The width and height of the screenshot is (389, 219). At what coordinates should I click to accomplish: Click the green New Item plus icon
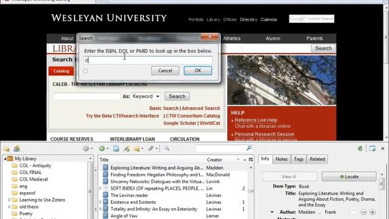(x=102, y=148)
